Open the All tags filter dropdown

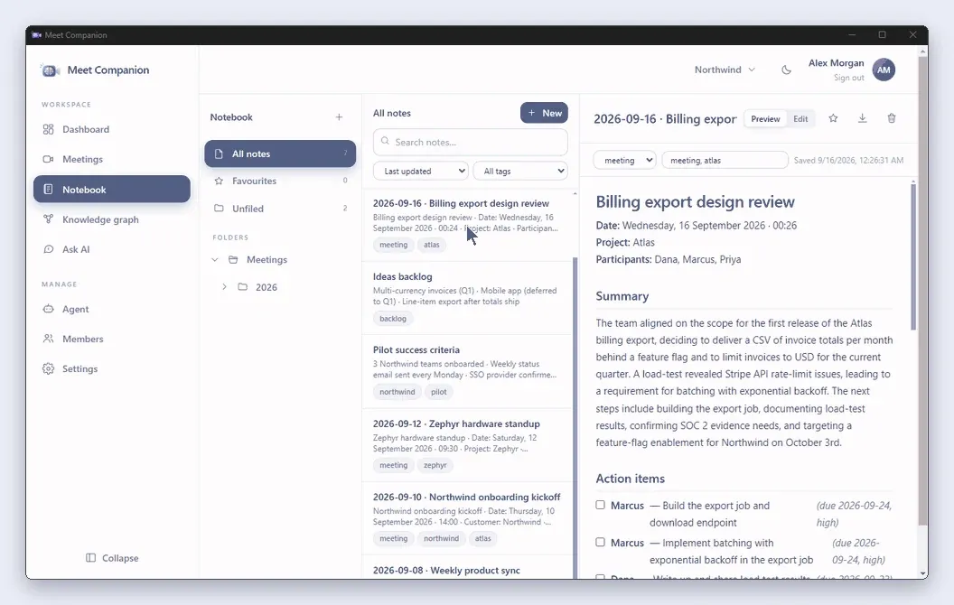tap(520, 171)
